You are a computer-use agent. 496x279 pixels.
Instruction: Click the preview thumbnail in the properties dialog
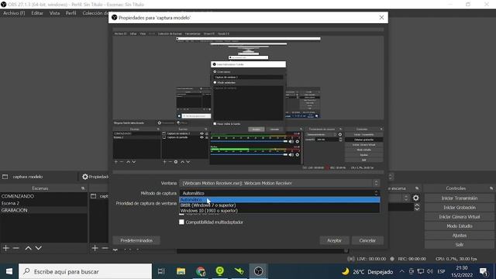pos(248,101)
